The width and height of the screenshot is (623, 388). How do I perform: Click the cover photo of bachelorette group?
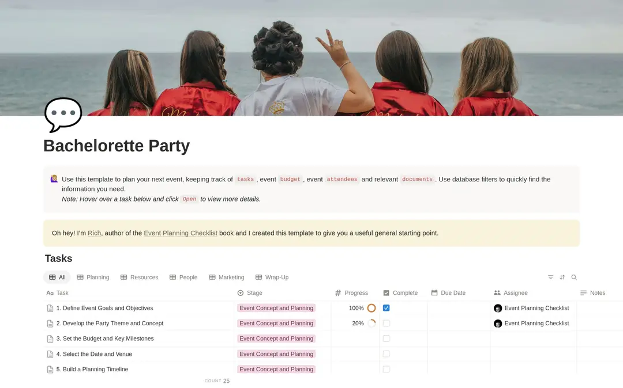pyautogui.click(x=311, y=58)
